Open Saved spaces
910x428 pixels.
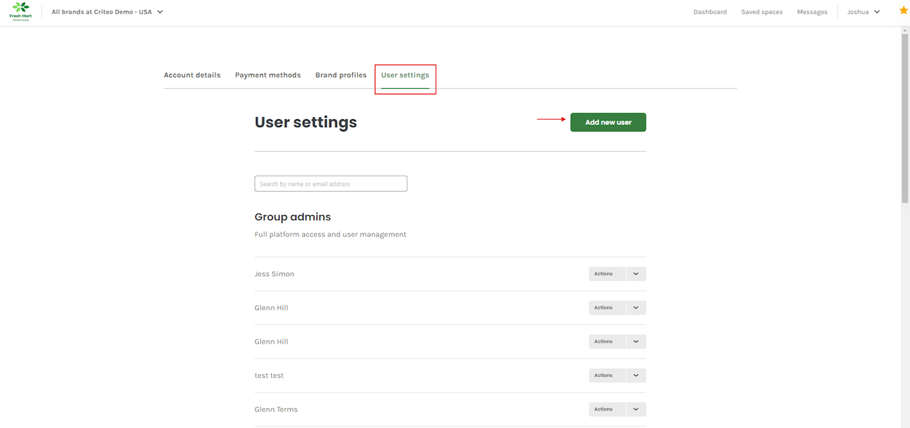761,12
